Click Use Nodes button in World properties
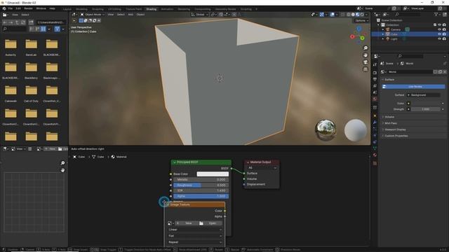The height and width of the screenshot is (252, 449). click(x=414, y=87)
